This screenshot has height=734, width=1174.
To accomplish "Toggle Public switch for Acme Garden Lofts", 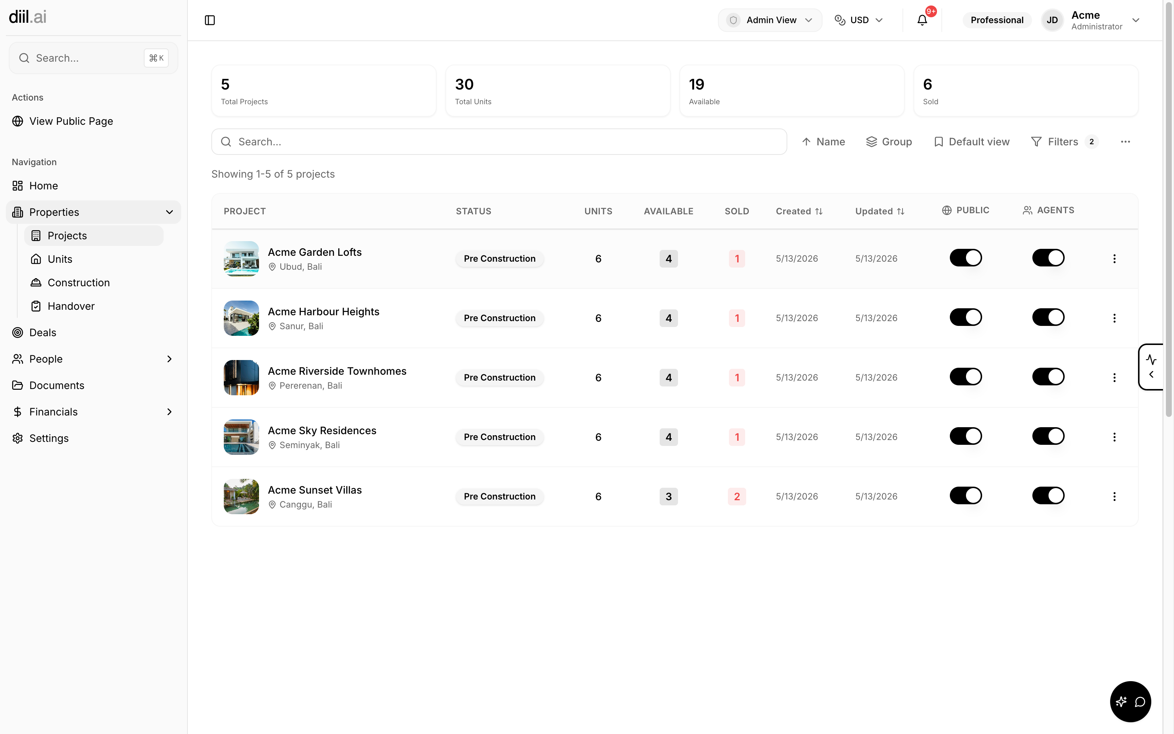I will click(x=965, y=258).
